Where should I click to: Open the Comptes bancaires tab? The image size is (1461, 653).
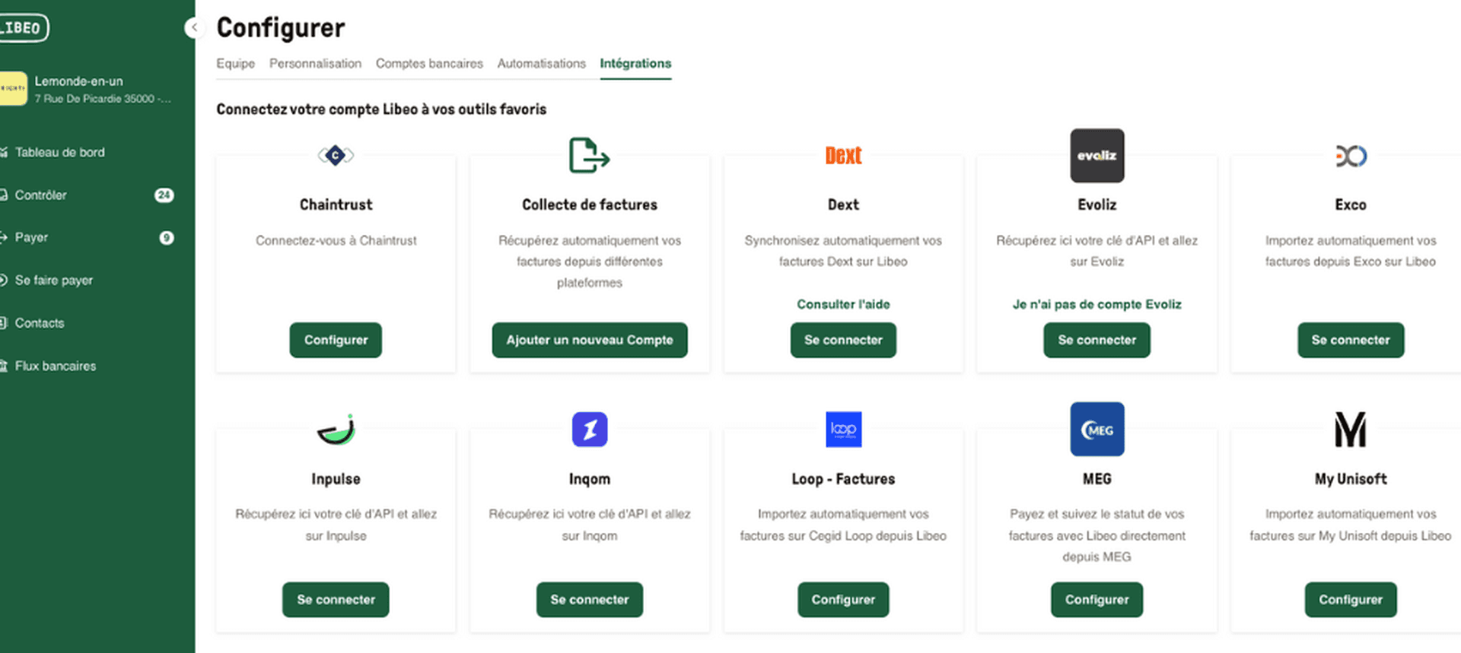click(x=429, y=63)
